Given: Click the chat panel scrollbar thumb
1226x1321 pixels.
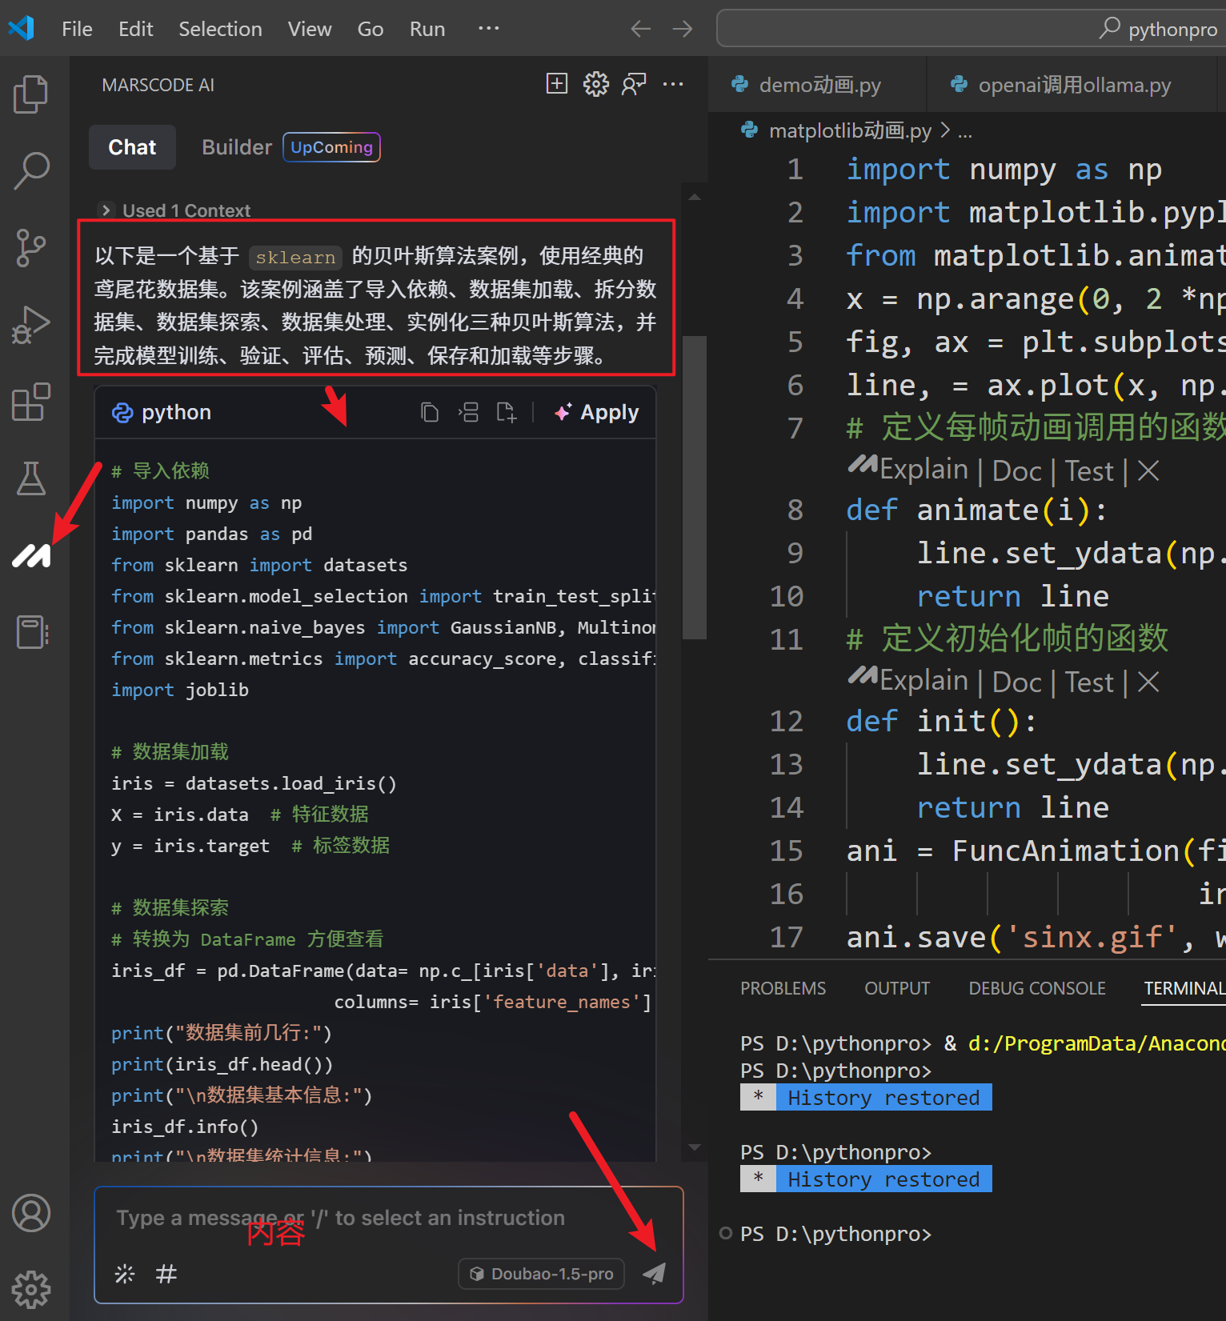Looking at the screenshot, I should 695,486.
